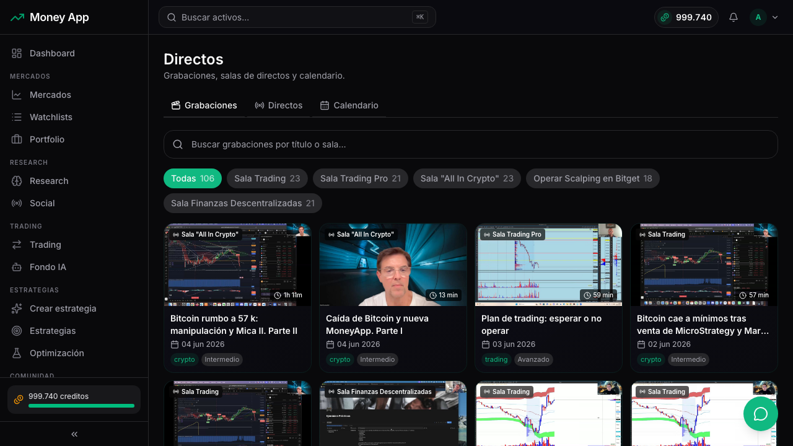Go to Mercados in sidebar
793x446 pixels.
[x=74, y=95]
